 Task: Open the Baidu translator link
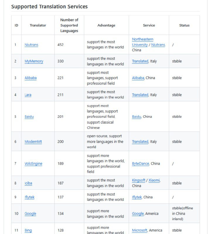click(29, 116)
